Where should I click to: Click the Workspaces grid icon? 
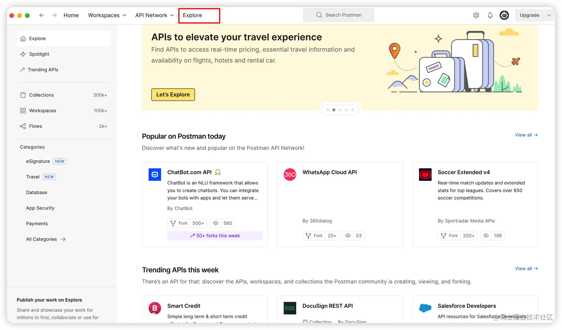[x=23, y=111]
